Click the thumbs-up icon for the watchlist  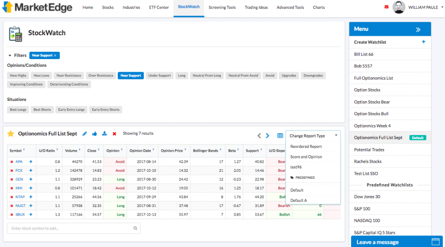(94, 134)
